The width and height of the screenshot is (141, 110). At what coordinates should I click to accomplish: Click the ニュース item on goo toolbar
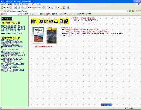click(72, 14)
